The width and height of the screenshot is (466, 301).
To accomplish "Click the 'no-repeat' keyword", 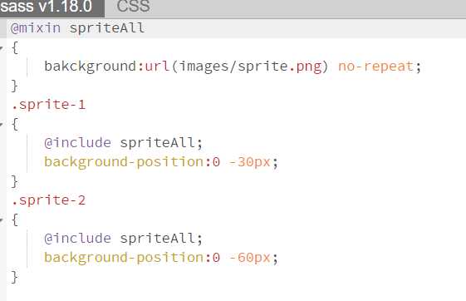I will click(376, 67).
